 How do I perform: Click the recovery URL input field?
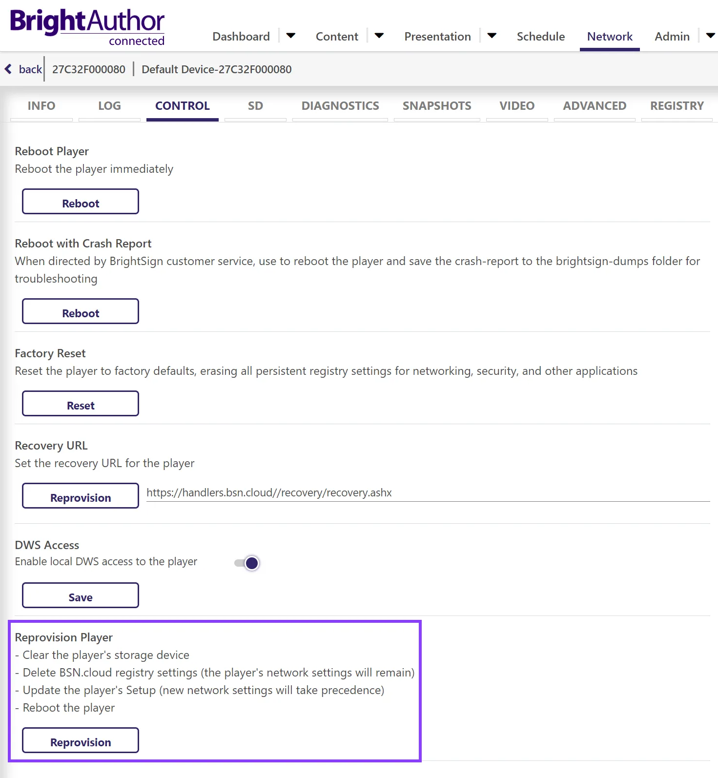428,493
